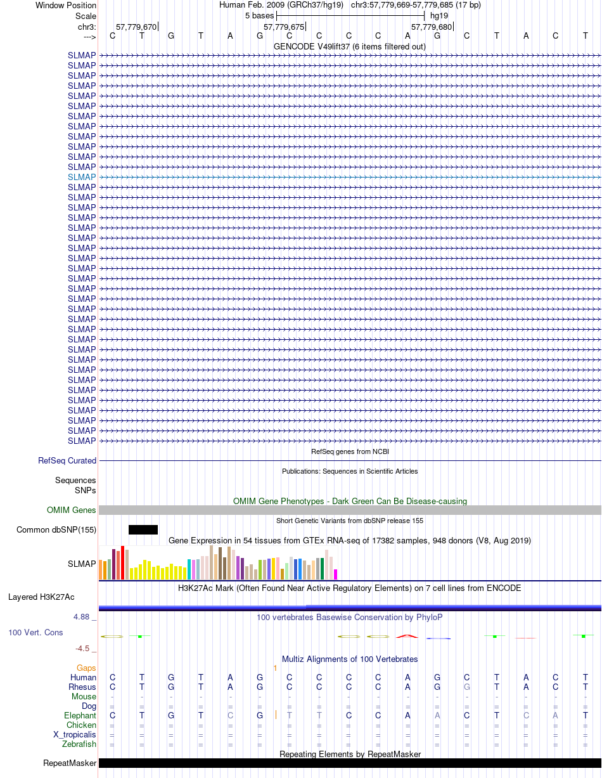Click the '5 bases' scale bar text
This screenshot has width=602, height=778.
pos(260,15)
